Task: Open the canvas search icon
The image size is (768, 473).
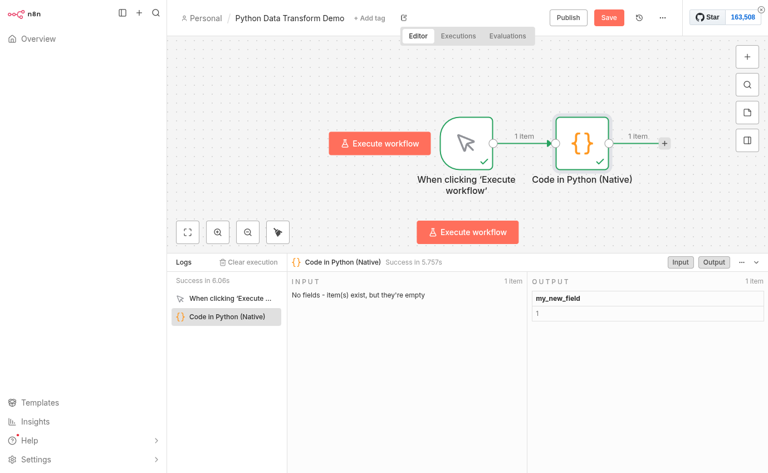Action: [747, 84]
